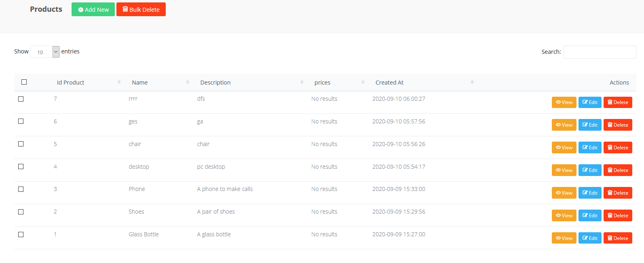View product rrrr details
644x263 pixels.
(564, 102)
